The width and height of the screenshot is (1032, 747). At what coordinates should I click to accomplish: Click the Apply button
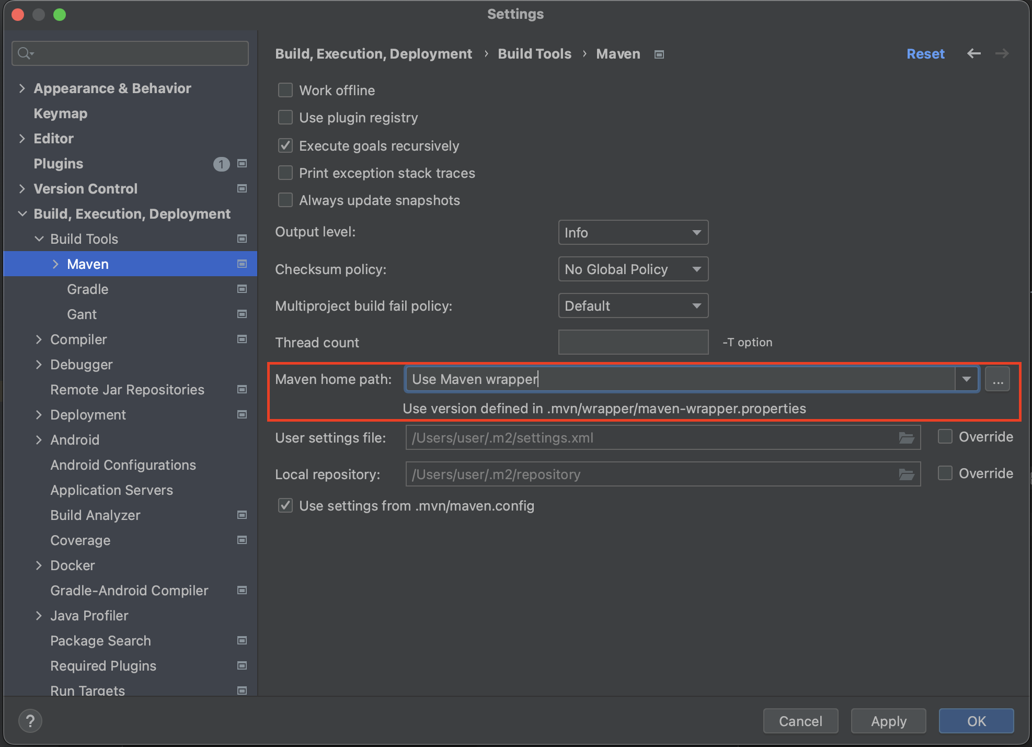coord(888,721)
